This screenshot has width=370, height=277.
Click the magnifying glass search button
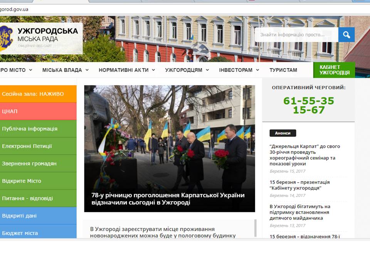click(x=346, y=35)
